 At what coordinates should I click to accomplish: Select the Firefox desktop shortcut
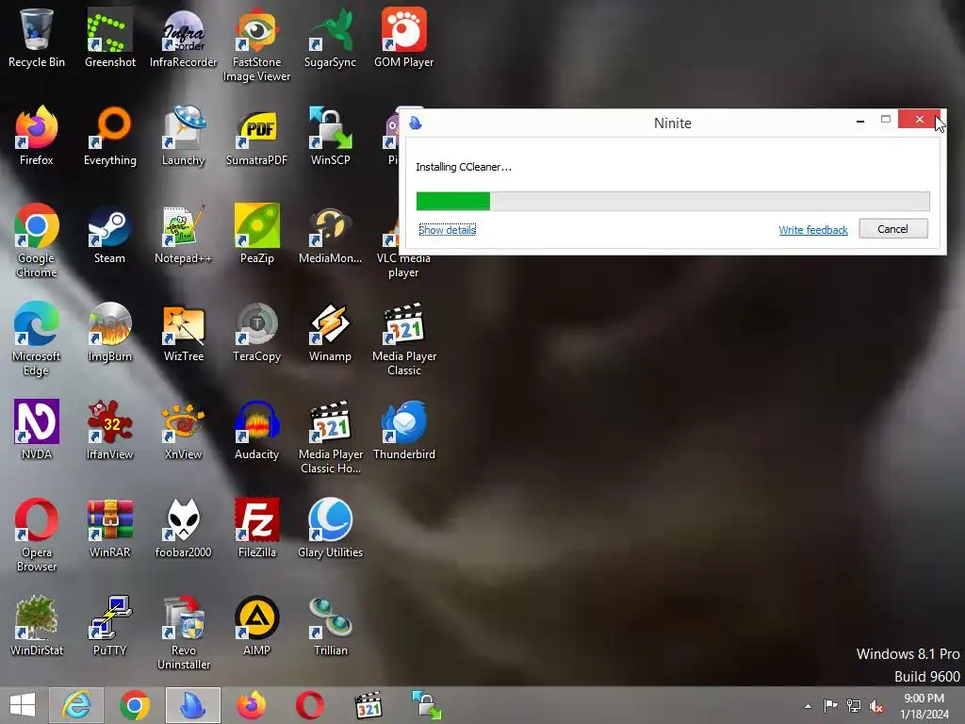point(37,136)
